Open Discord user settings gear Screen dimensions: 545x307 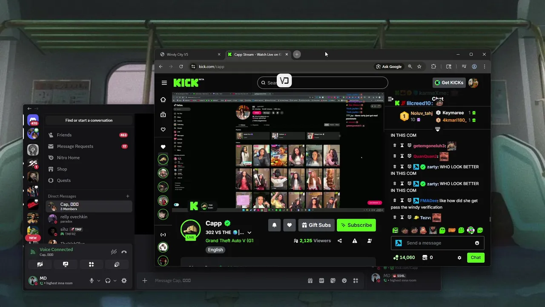coord(124,281)
